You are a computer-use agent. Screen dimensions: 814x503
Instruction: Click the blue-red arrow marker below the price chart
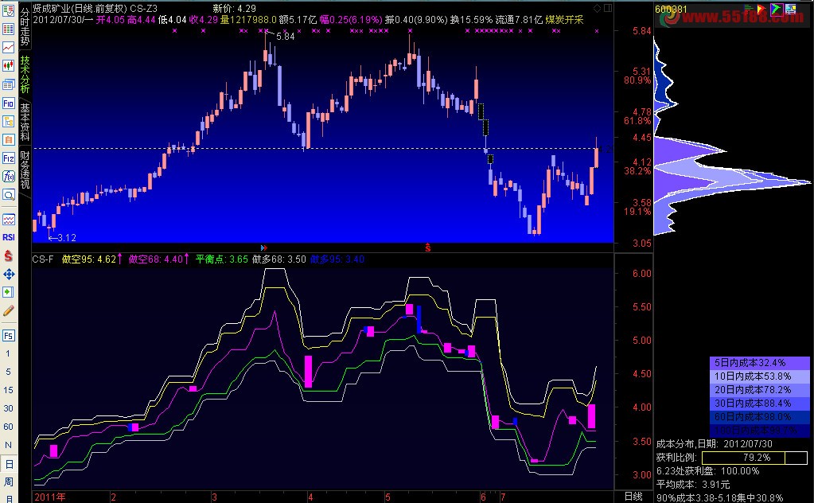click(263, 248)
